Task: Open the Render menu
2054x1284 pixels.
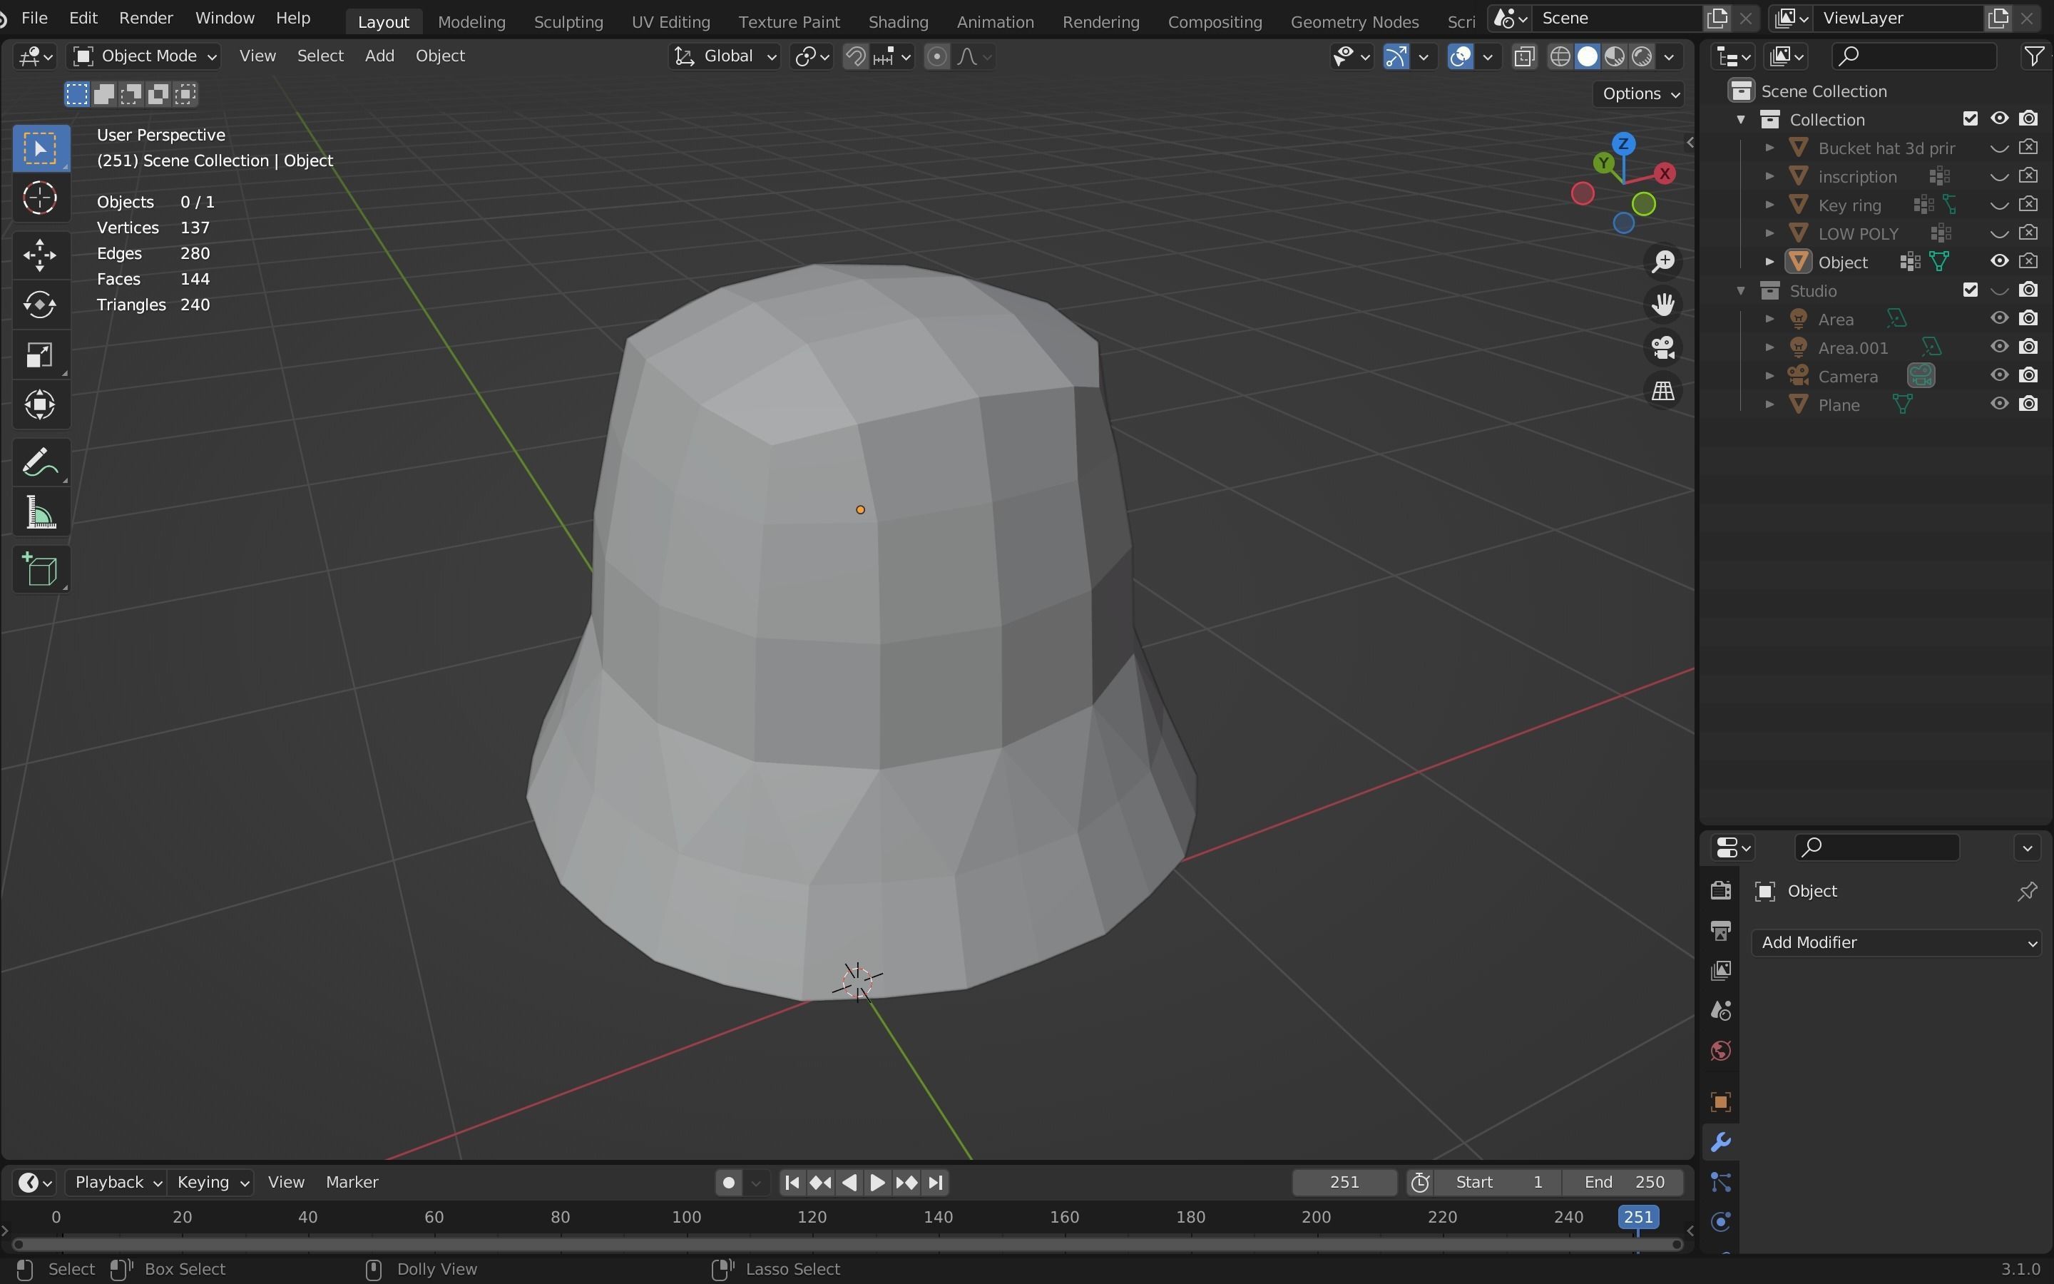Action: pyautogui.click(x=146, y=18)
